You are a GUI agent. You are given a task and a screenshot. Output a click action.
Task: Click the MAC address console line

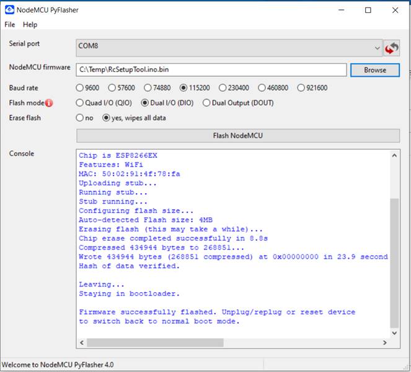[130, 174]
